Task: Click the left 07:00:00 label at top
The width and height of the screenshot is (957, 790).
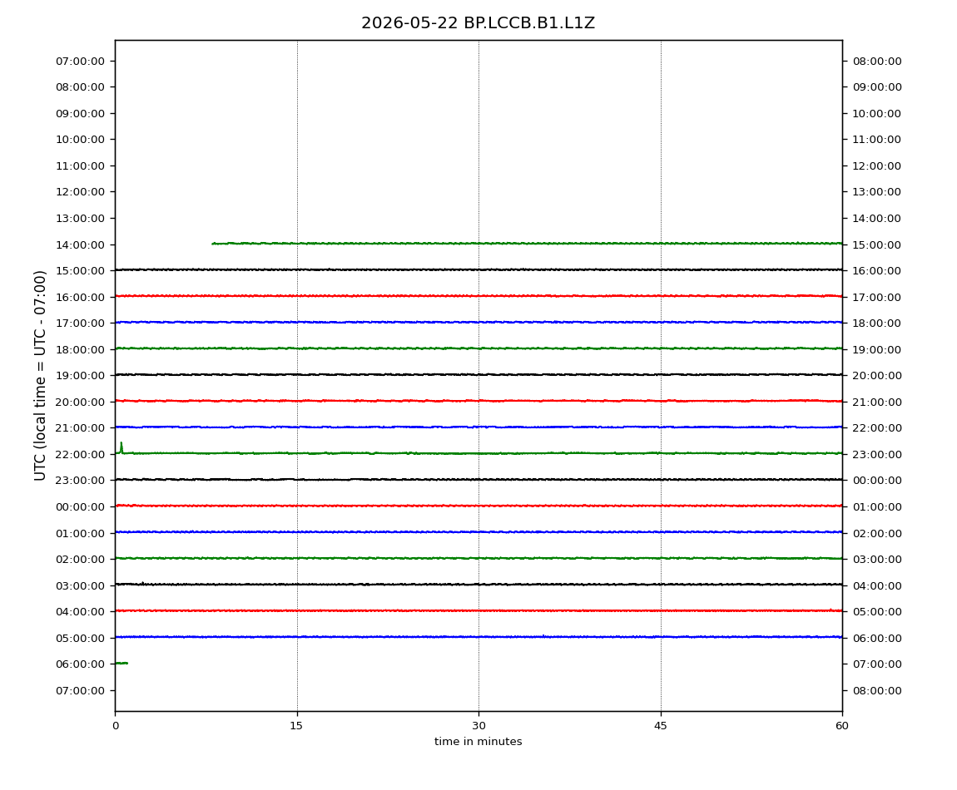Action: pyautogui.click(x=81, y=61)
